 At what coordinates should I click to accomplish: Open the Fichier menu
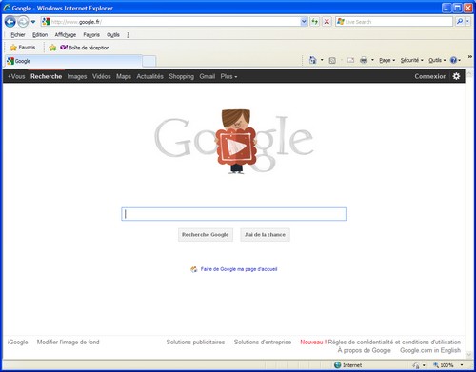[x=18, y=35]
